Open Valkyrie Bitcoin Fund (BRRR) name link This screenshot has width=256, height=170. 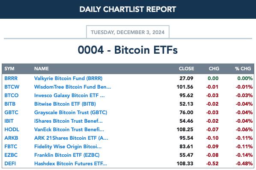[x=68, y=78]
